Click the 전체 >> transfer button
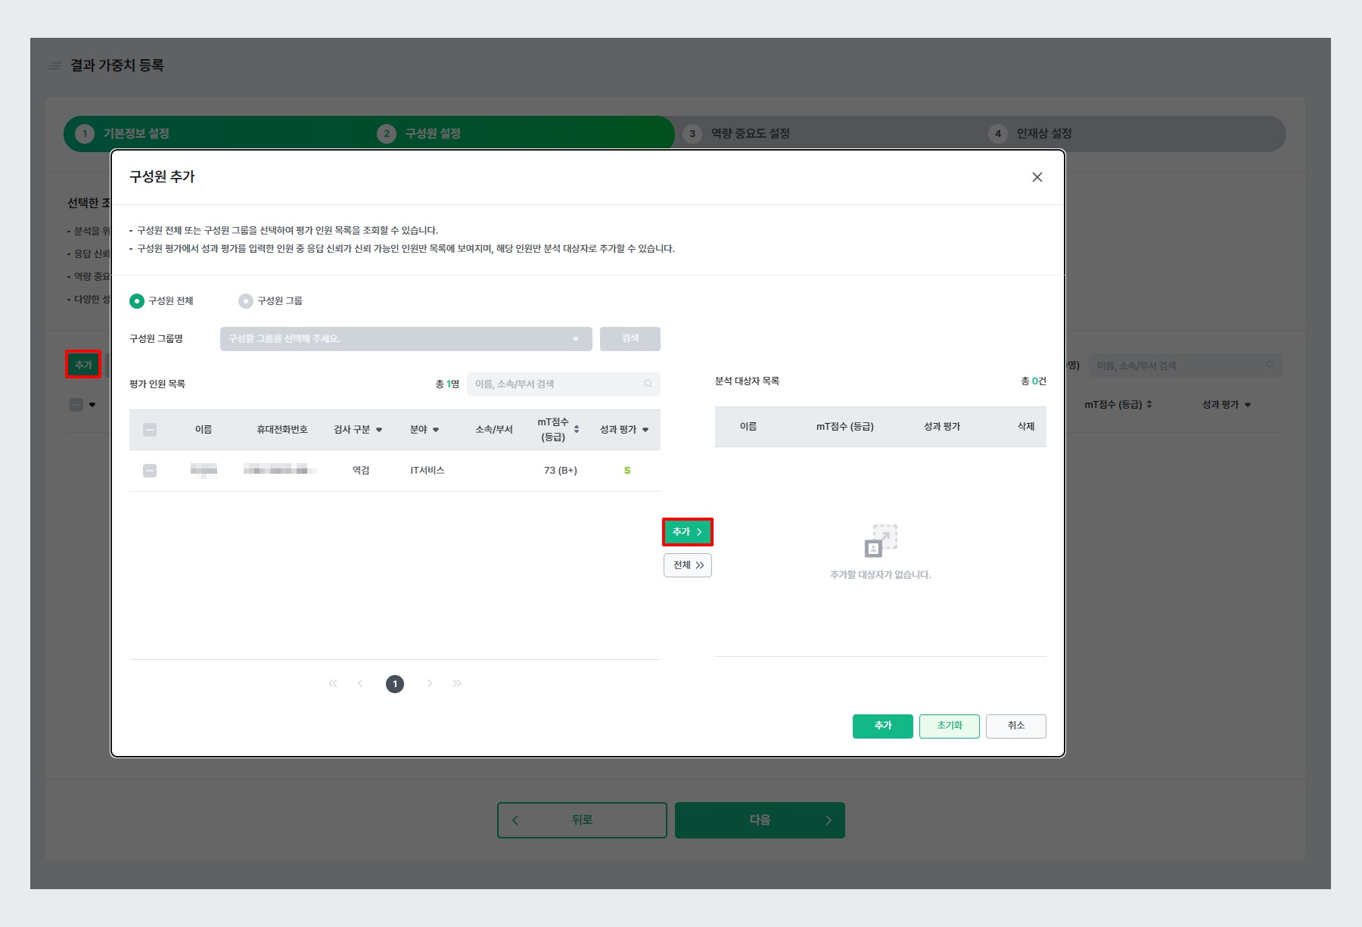The width and height of the screenshot is (1362, 927). (x=688, y=565)
